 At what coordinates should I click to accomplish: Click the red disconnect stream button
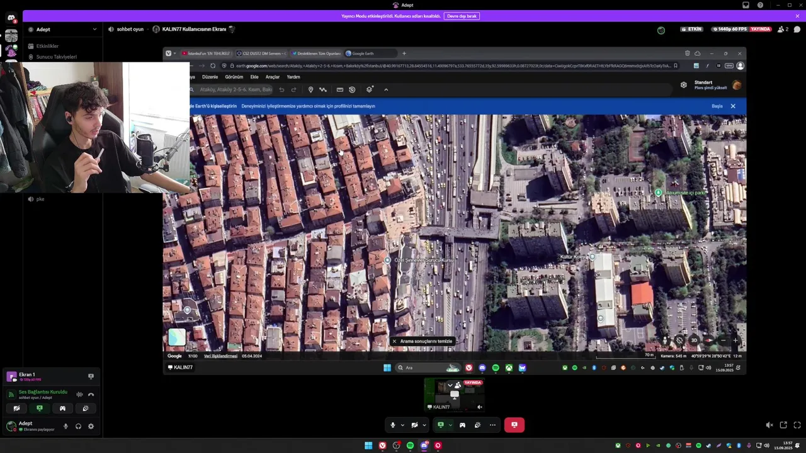(514, 425)
